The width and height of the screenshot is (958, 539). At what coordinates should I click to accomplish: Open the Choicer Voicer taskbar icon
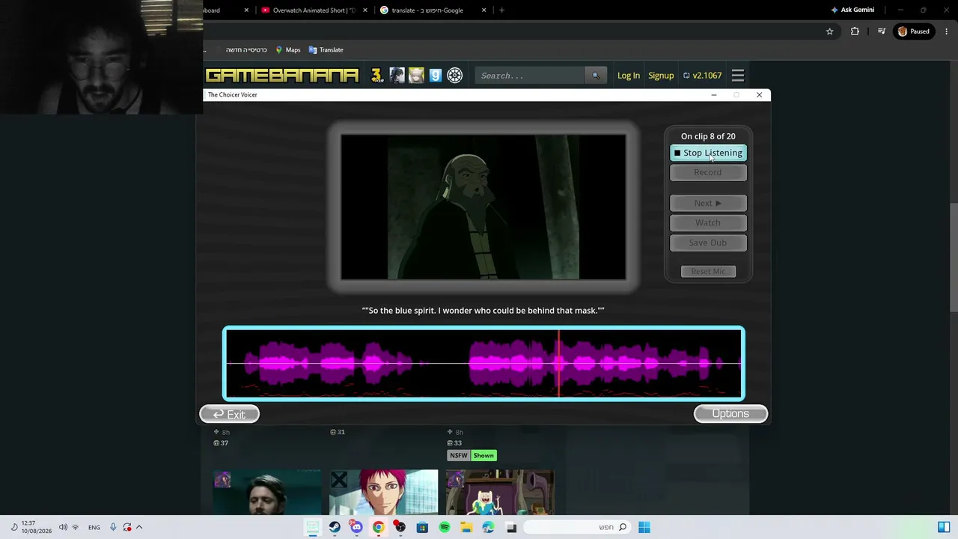pos(313,527)
